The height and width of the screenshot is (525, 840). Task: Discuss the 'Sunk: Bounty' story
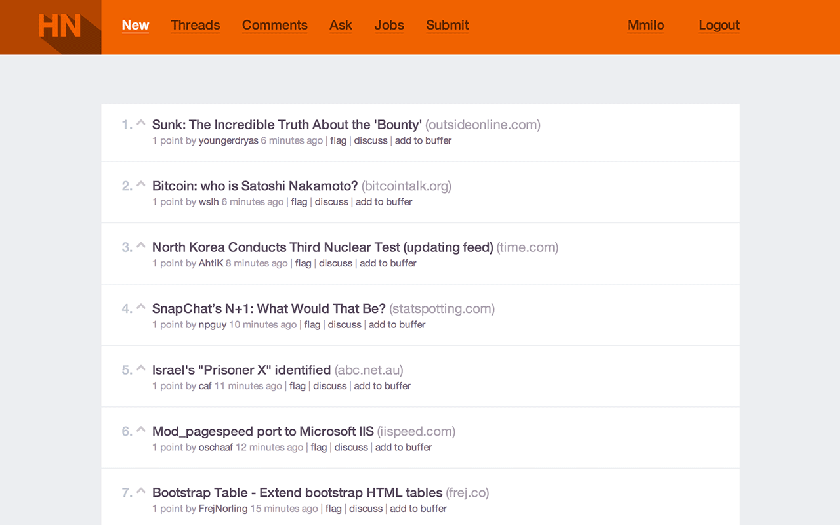coord(371,140)
